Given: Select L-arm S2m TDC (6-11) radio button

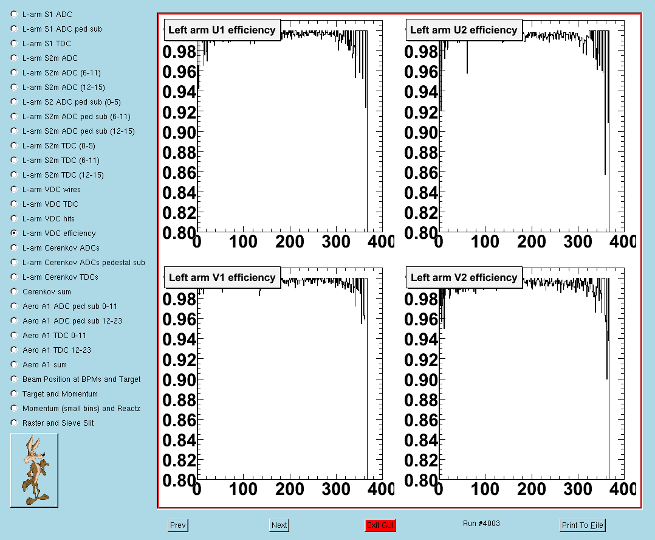Looking at the screenshot, I should [x=14, y=161].
